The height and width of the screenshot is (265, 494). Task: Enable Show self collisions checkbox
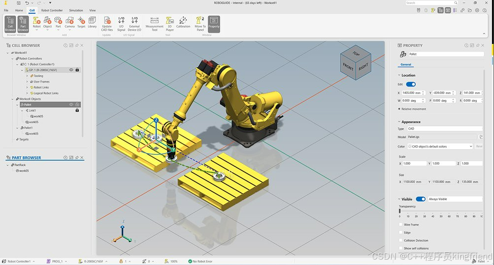401,248
